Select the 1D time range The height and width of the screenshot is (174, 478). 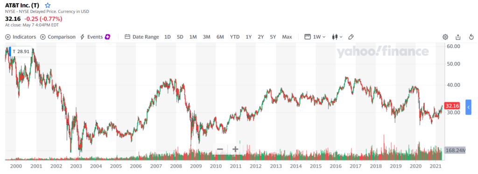click(x=168, y=37)
